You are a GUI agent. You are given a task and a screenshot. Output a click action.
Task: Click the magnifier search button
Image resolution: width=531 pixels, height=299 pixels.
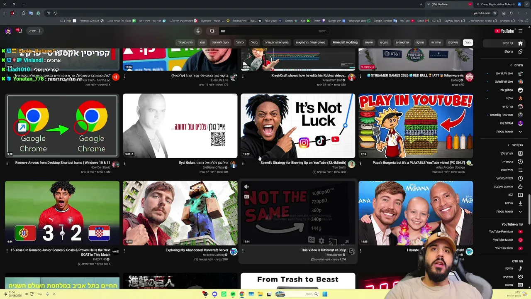(212, 31)
